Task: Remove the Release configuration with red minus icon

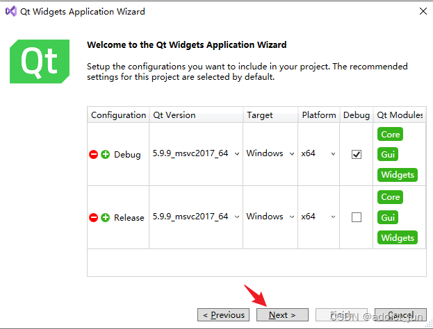Action: [93, 217]
